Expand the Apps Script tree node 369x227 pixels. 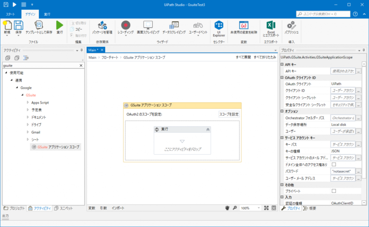click(x=28, y=103)
